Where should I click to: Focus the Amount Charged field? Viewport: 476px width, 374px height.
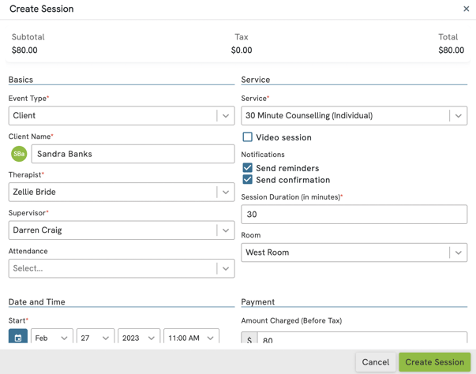click(362, 338)
